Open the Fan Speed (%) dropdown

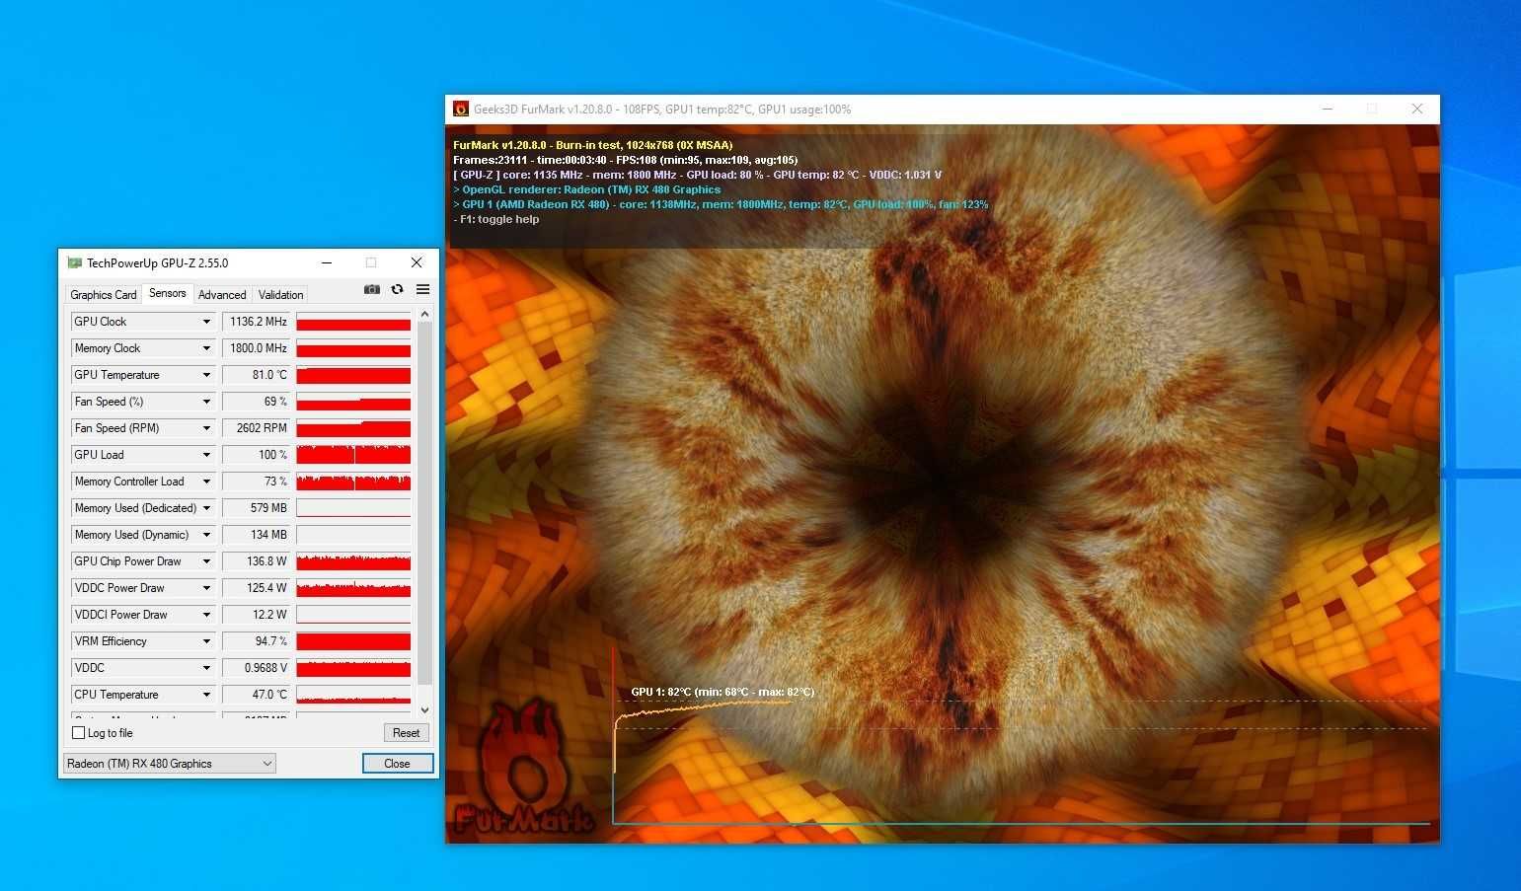pos(206,402)
